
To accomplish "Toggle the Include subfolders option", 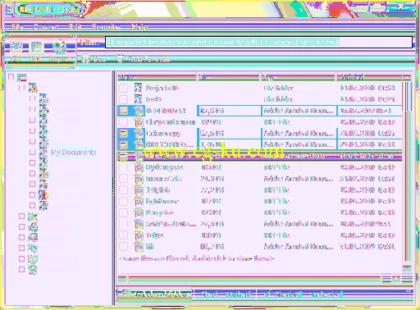I will (155, 294).
